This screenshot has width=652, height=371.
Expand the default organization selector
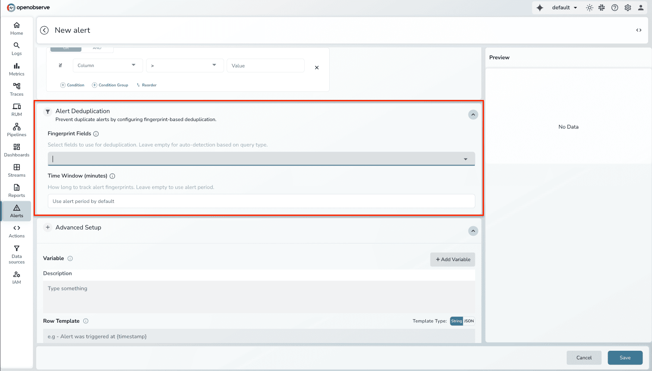click(564, 7)
